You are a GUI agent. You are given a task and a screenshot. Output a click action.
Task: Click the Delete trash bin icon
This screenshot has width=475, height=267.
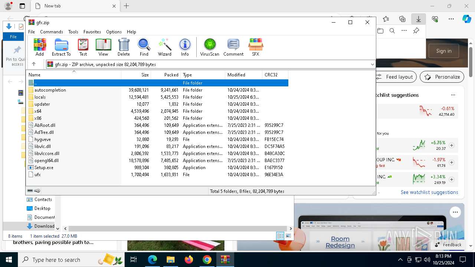click(x=124, y=47)
